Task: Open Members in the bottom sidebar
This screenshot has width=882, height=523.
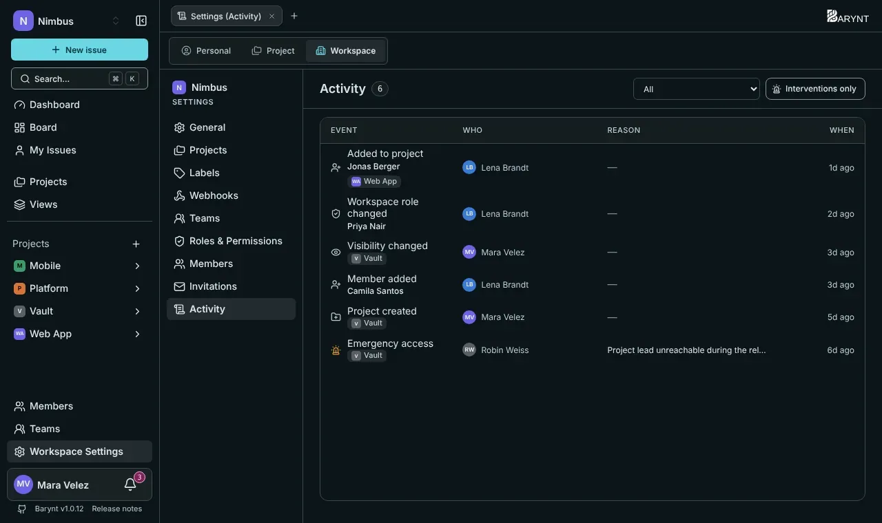Action: pyautogui.click(x=79, y=406)
